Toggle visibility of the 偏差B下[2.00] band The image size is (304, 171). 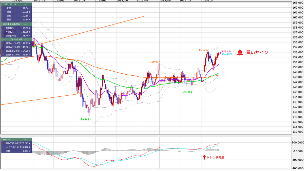point(4,54)
